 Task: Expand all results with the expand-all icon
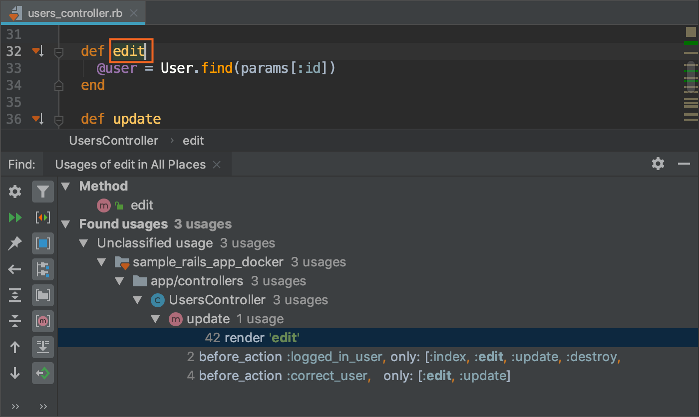coord(14,295)
